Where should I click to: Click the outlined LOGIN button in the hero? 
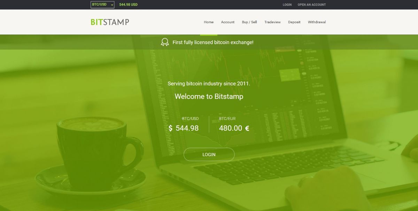pos(209,154)
